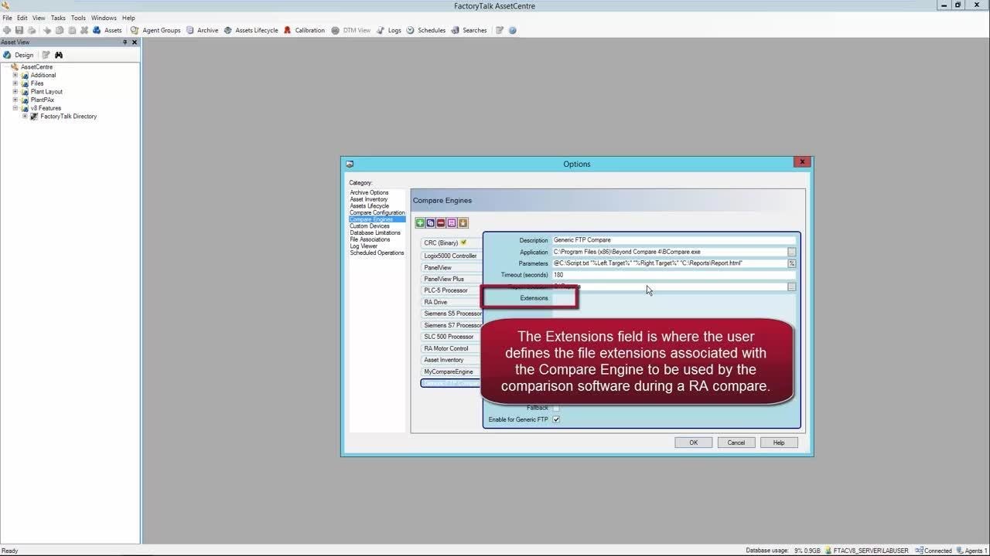Click the help globe icon at toolbar end
The image size is (990, 556).
[x=513, y=30]
